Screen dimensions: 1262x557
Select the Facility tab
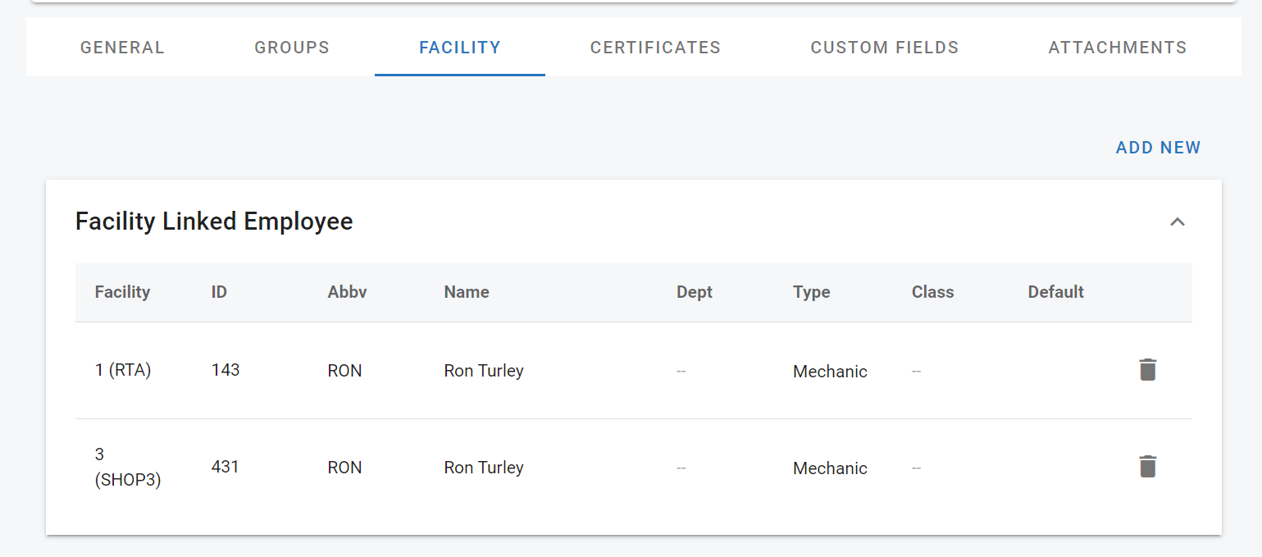pos(459,48)
